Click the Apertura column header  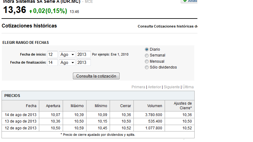pyautogui.click(x=51, y=106)
